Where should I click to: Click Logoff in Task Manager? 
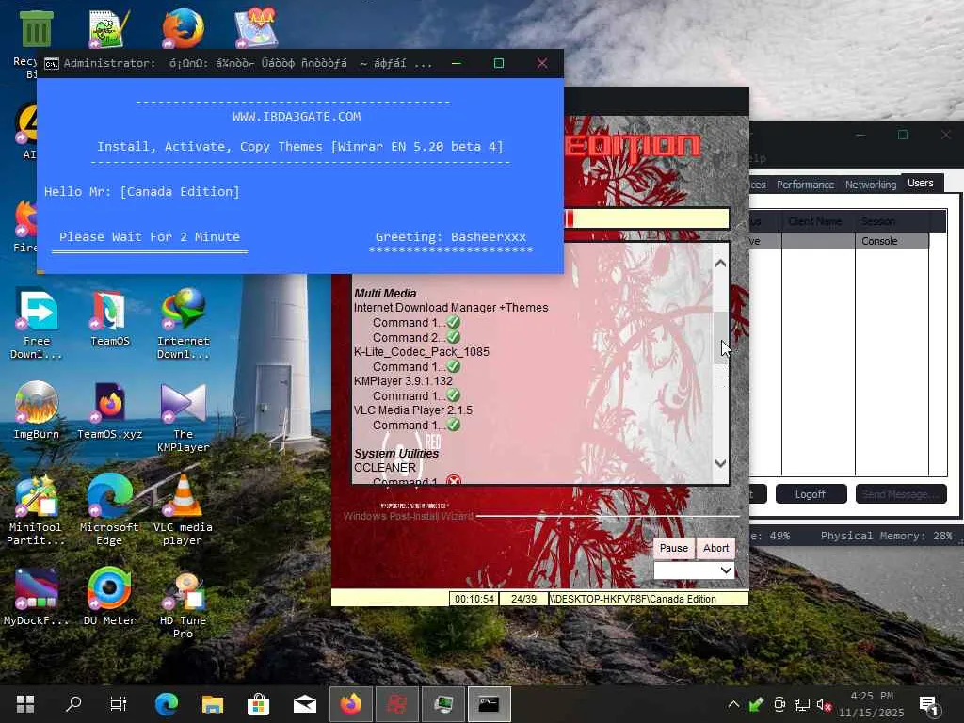[x=811, y=494]
